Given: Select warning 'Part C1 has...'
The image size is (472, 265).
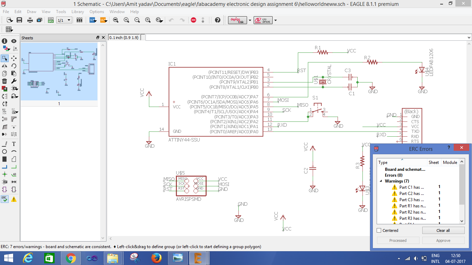Looking at the screenshot, I should pyautogui.click(x=412, y=187).
